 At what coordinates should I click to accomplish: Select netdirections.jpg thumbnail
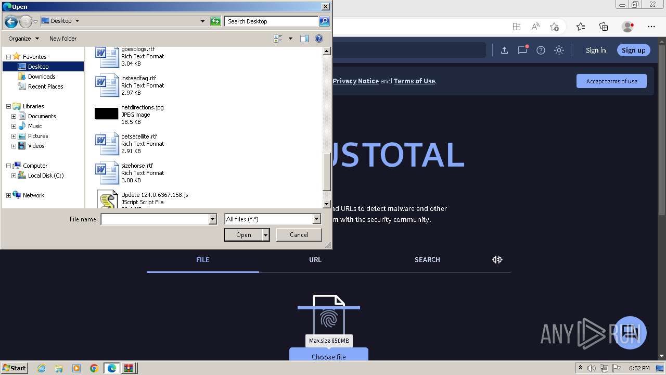[x=107, y=114]
